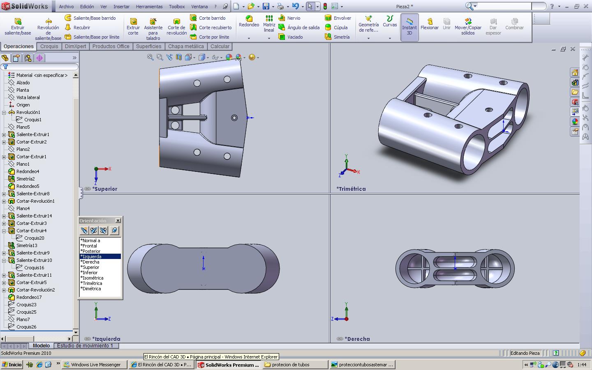
Task: Select the Corte de revolución tool
Action: click(x=176, y=27)
